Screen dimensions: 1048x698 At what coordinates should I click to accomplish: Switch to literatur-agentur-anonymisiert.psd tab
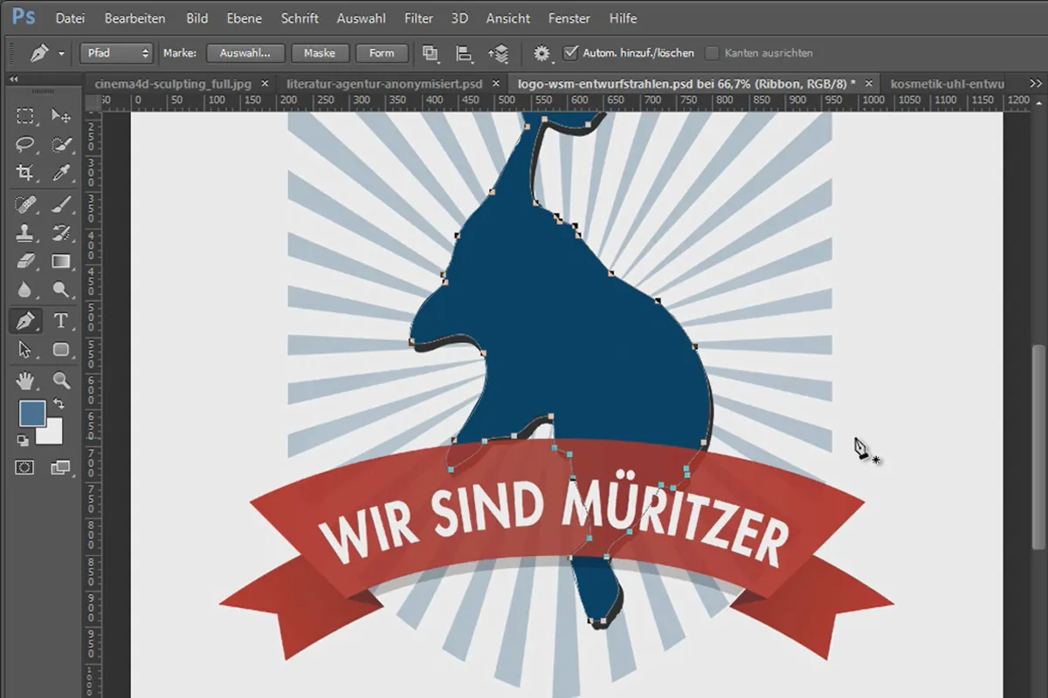(x=384, y=84)
